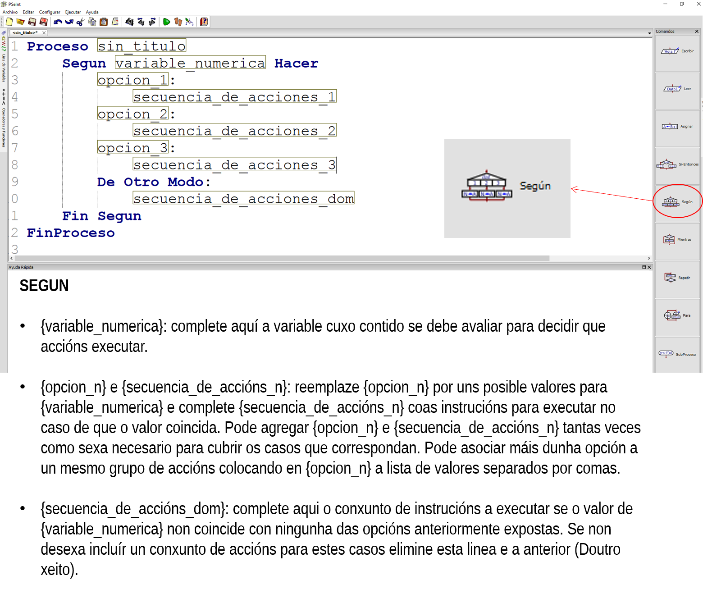The width and height of the screenshot is (703, 589).
Task: Click the Open folder toolbar icon
Action: click(x=20, y=22)
